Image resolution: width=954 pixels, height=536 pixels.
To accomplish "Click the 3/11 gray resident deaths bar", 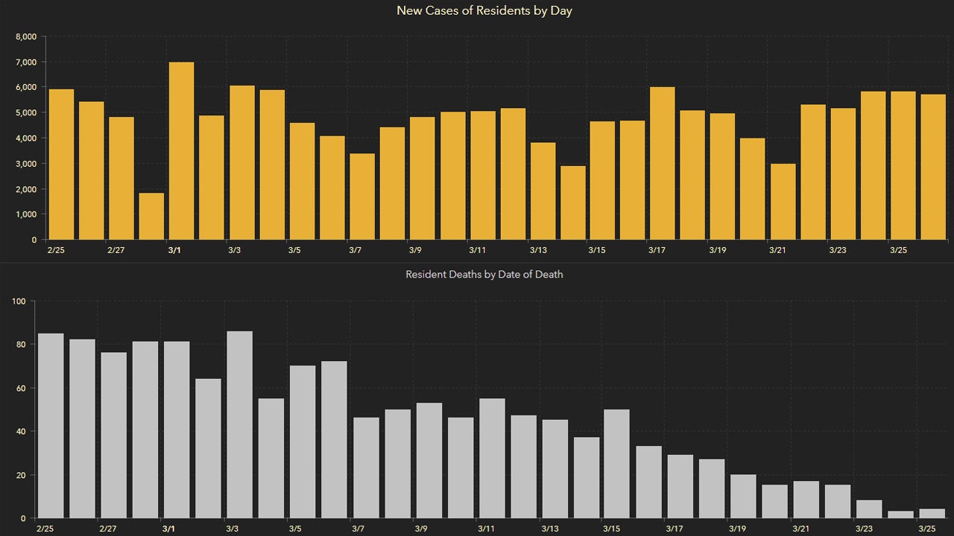I will [x=492, y=458].
